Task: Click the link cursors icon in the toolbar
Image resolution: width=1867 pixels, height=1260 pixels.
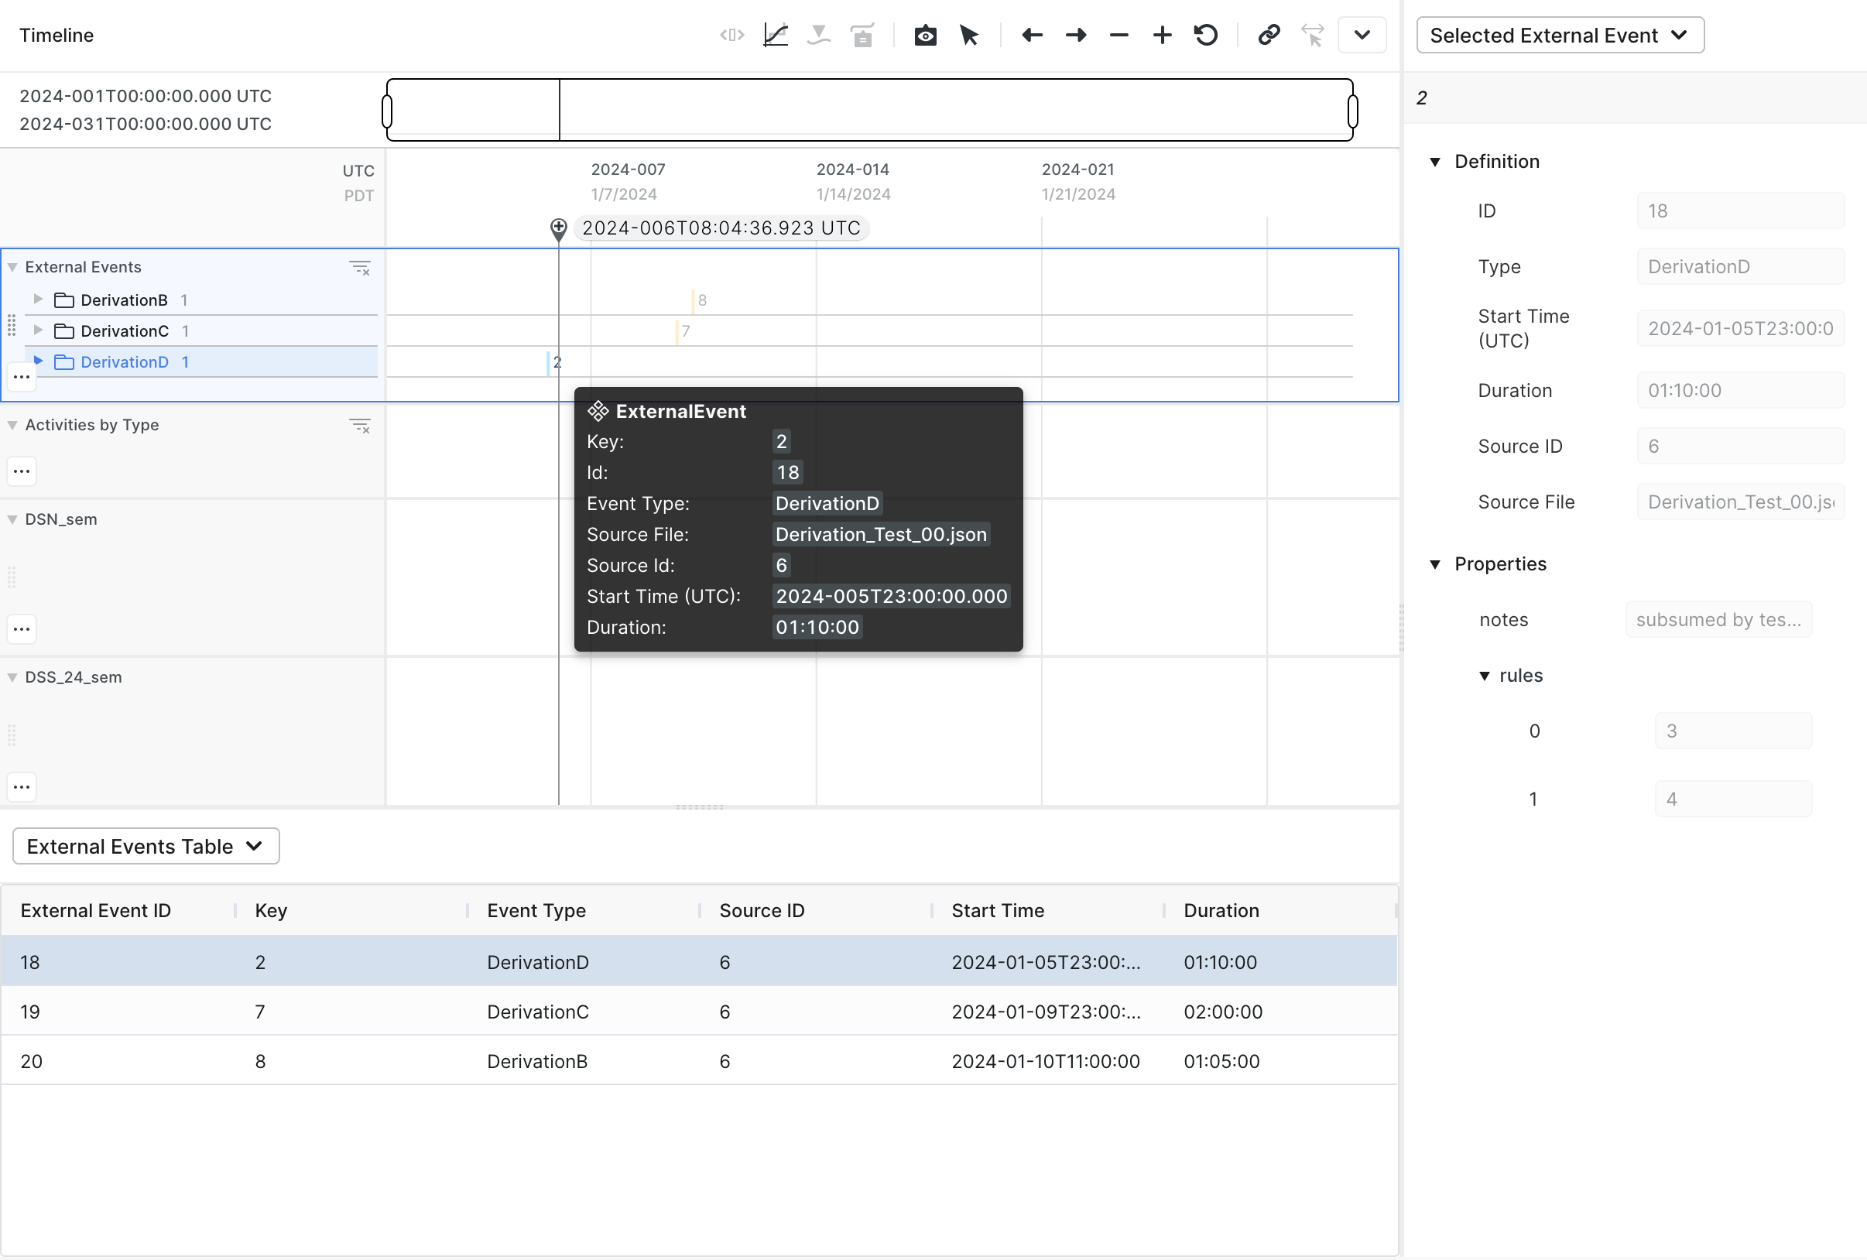Action: point(1269,35)
